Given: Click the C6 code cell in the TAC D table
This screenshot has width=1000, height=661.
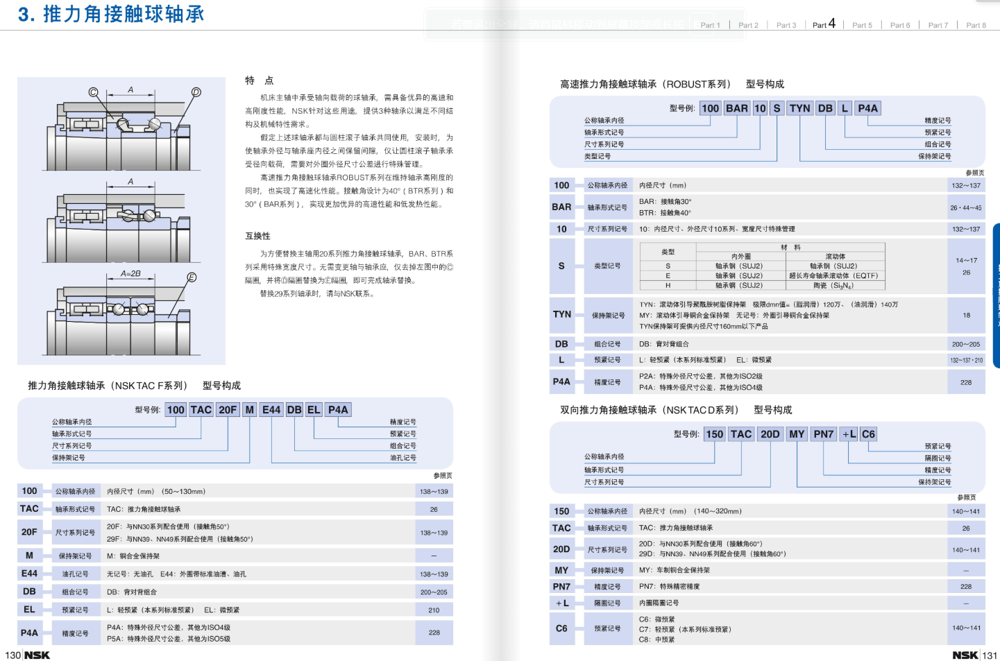Looking at the screenshot, I should 561,628.
